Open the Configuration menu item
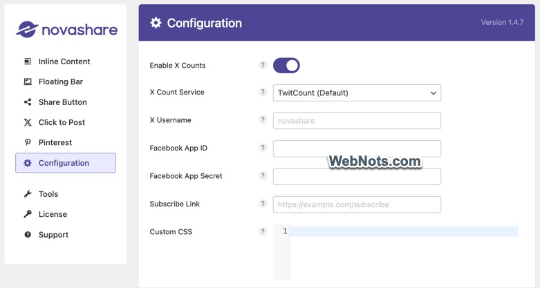Screen dimensions: 540x288 click(x=65, y=163)
